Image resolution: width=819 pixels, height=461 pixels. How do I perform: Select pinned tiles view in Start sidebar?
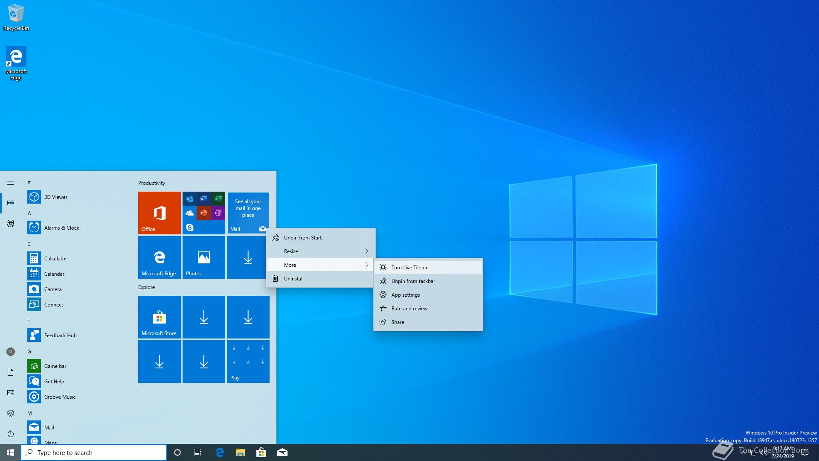(x=11, y=203)
